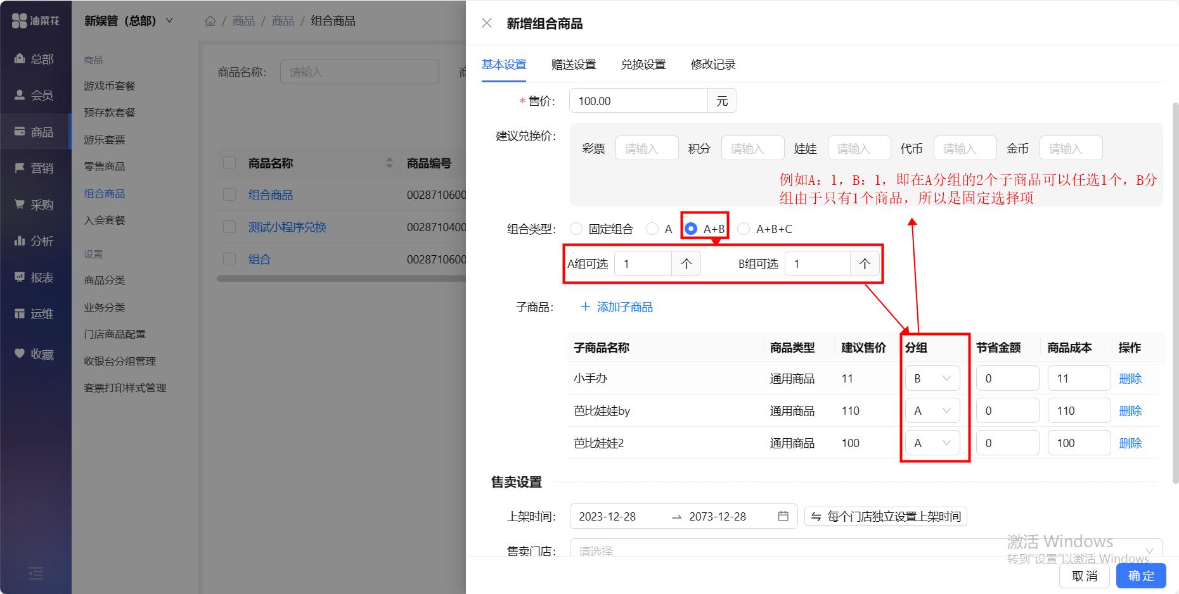Open the 商品 sidebar section
Viewport: 1179px width, 594px height.
(x=35, y=132)
